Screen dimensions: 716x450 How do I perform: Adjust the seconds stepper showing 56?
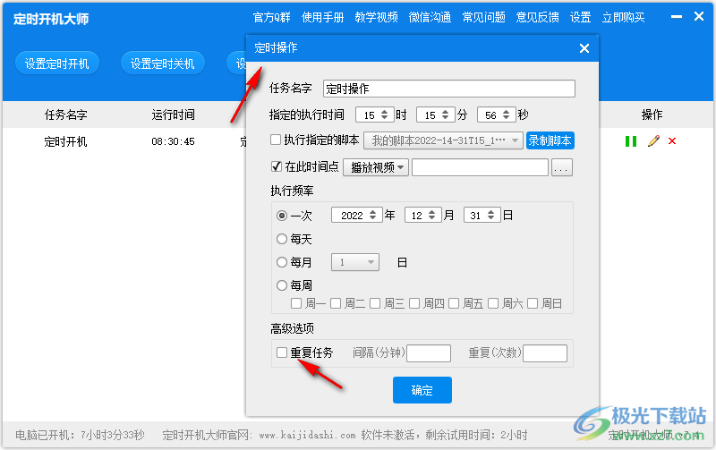pyautogui.click(x=506, y=115)
